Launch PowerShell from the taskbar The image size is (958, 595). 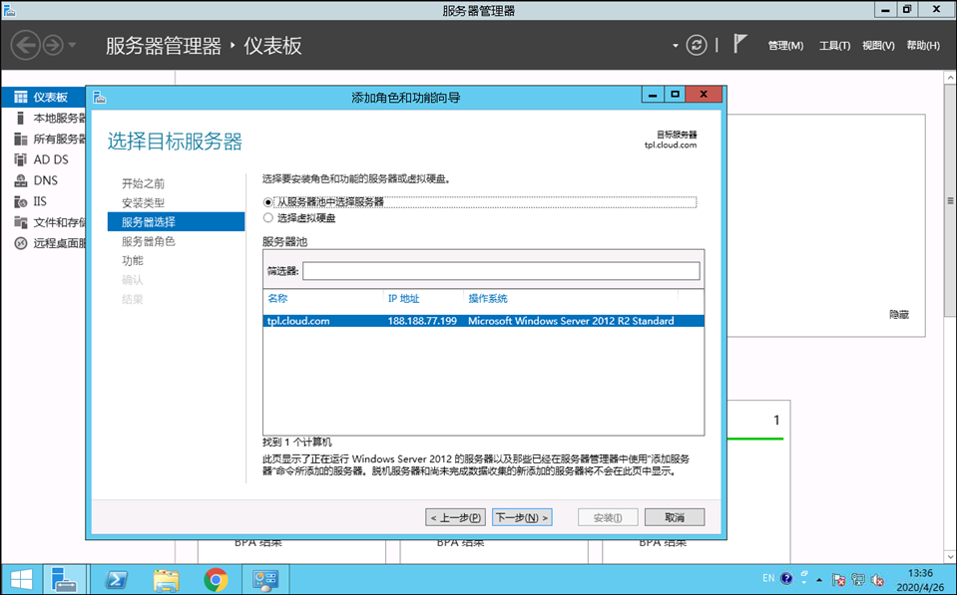(x=116, y=579)
